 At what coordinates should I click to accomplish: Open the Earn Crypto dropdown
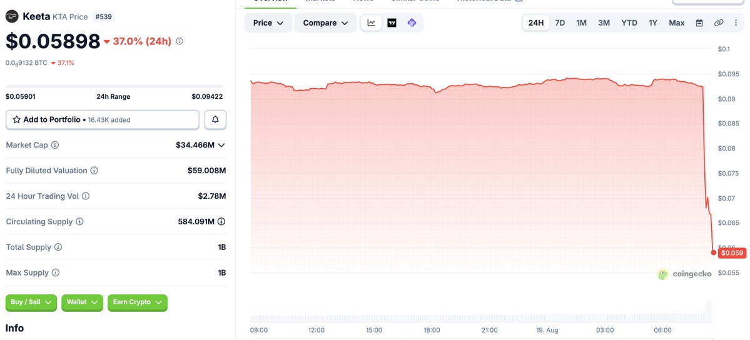(x=138, y=302)
